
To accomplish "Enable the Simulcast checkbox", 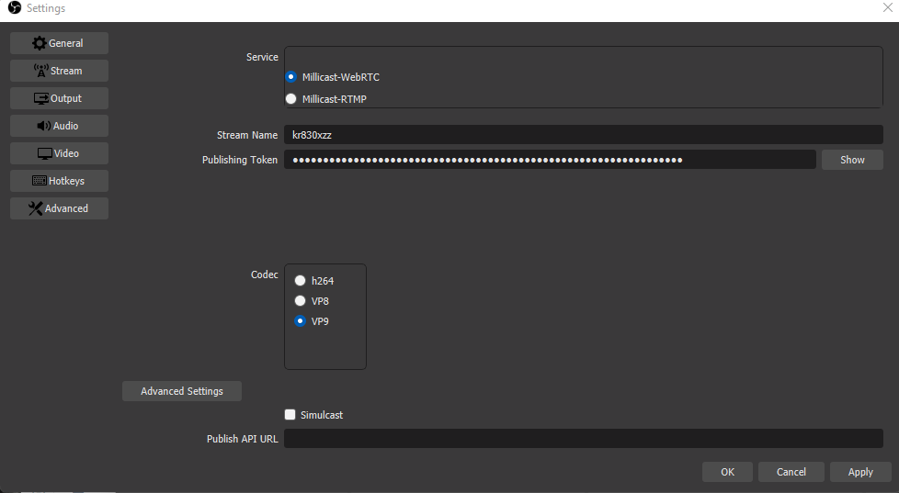I will pos(290,415).
